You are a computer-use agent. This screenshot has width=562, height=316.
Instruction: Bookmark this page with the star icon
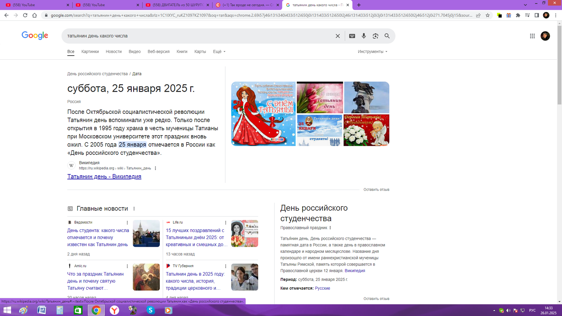pyautogui.click(x=488, y=15)
